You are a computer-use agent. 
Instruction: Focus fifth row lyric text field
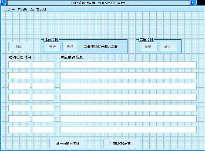coord(128,108)
